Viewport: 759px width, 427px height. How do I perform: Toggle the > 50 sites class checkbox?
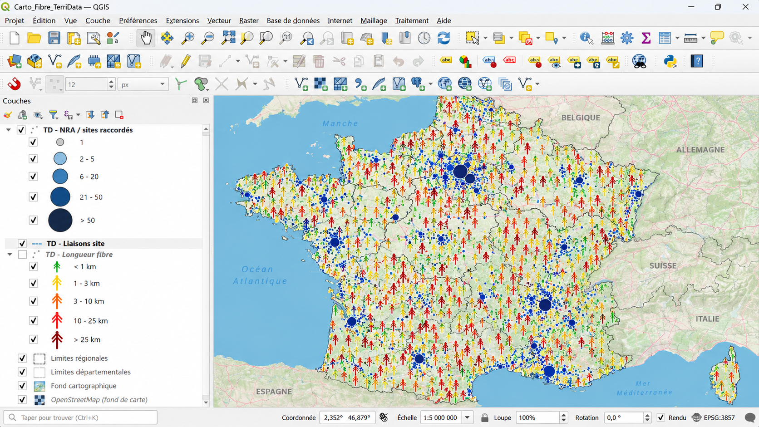click(x=33, y=220)
